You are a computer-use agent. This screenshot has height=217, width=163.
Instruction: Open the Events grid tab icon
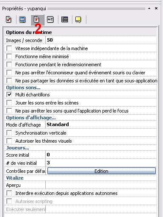[64, 20]
